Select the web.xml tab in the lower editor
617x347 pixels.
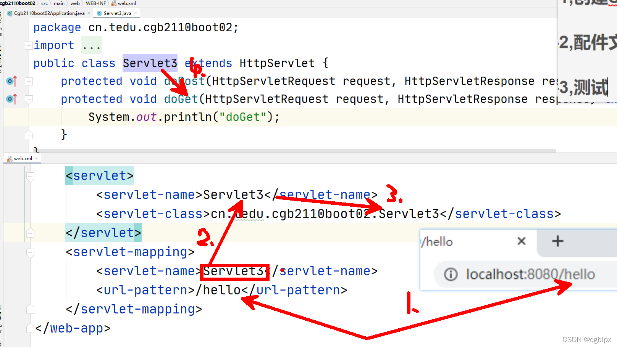tap(23, 159)
